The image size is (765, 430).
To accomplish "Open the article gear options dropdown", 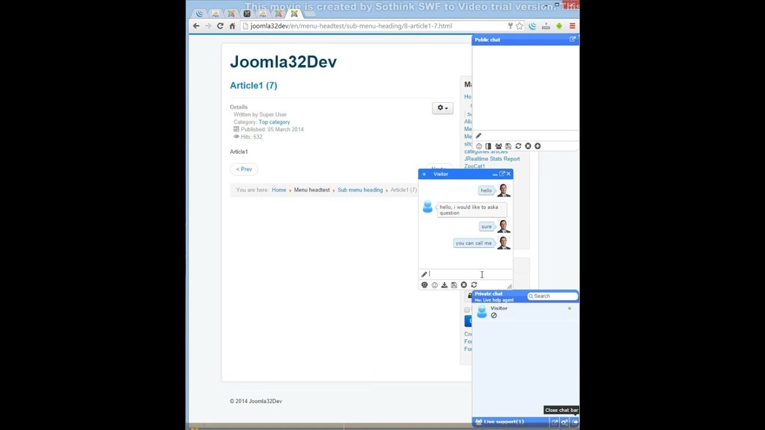I will click(442, 108).
